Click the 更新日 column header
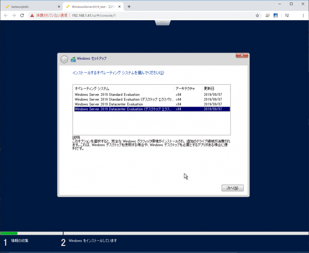Viewport: 309px width, 253px height. point(216,89)
